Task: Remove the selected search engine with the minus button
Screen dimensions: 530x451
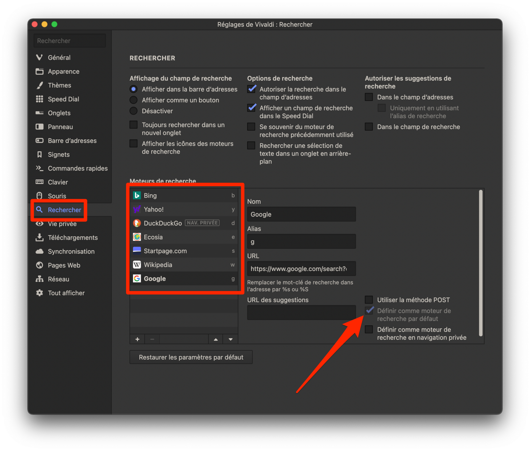Action: coord(152,339)
